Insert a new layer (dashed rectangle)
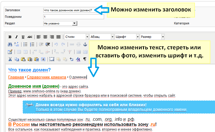 pyautogui.click(x=52, y=59)
